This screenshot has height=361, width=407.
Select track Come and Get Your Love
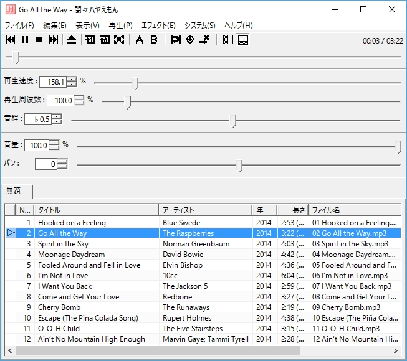coord(203,297)
